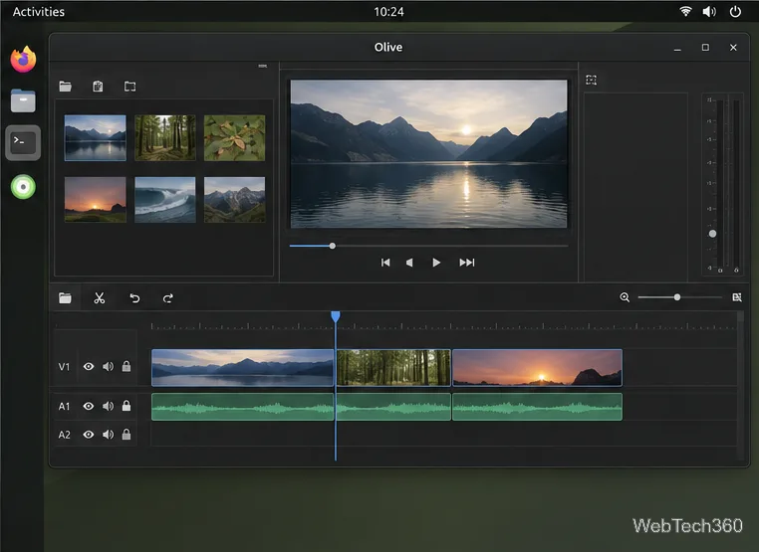Click the system volume icon in top bar
Viewport: 759px width, 552px height.
point(709,11)
